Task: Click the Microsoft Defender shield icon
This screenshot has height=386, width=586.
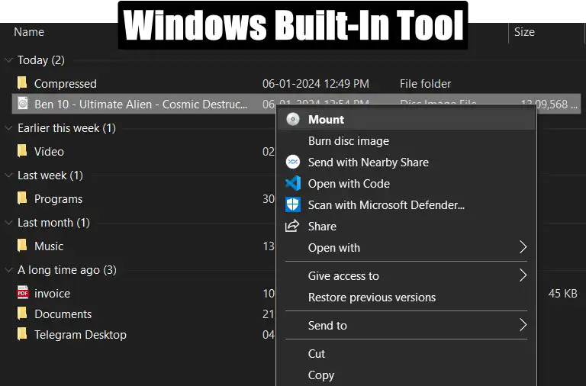Action: 293,204
